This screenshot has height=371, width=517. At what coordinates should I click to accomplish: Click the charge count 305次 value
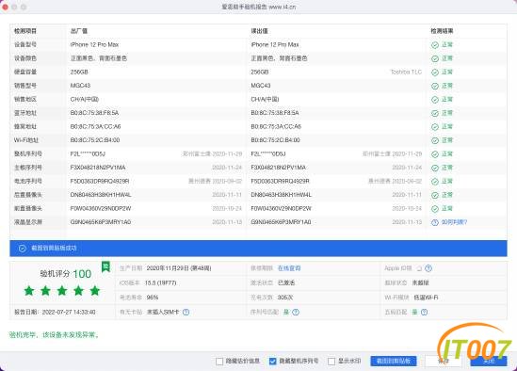pos(285,298)
